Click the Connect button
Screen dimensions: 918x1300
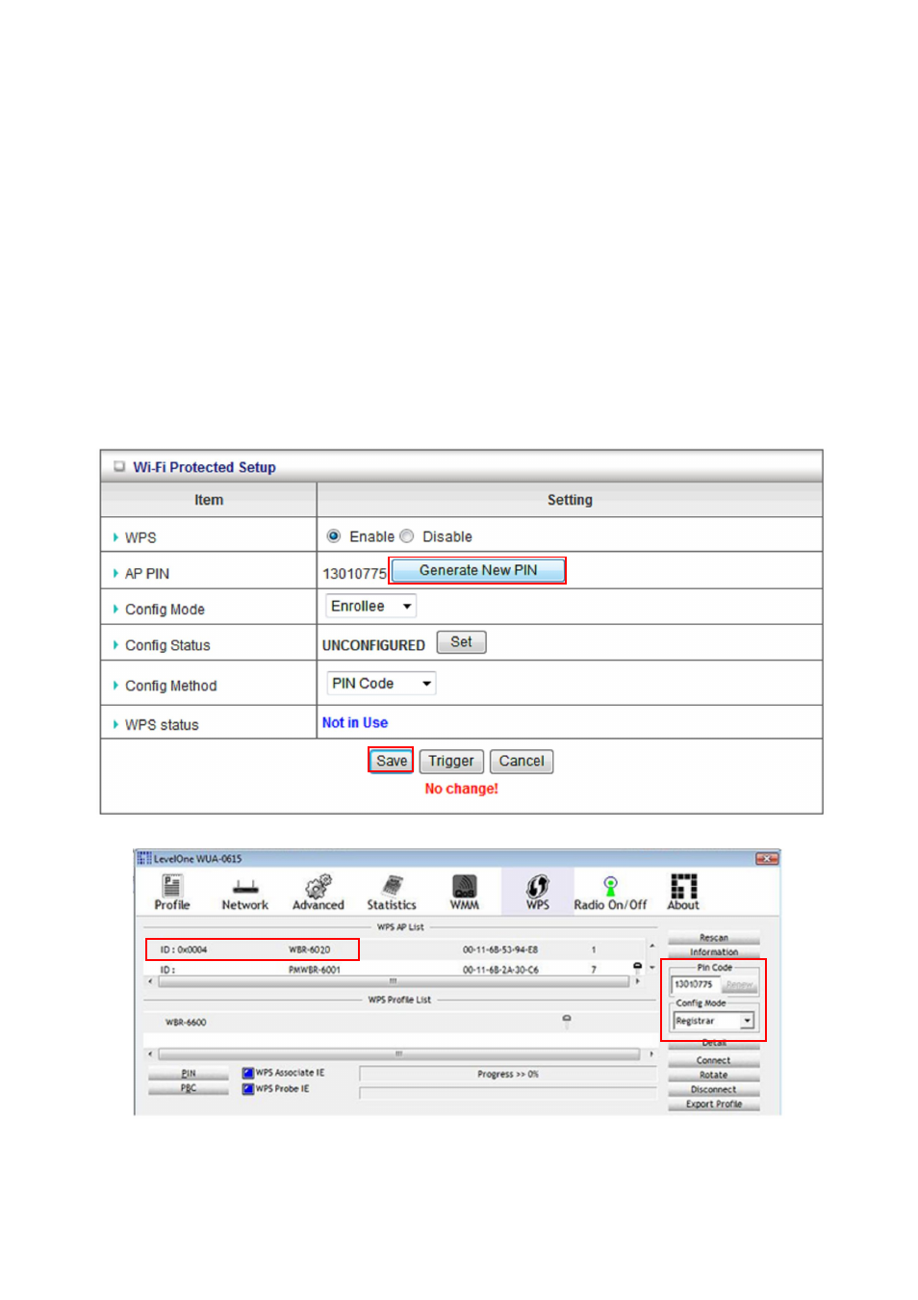(714, 1060)
